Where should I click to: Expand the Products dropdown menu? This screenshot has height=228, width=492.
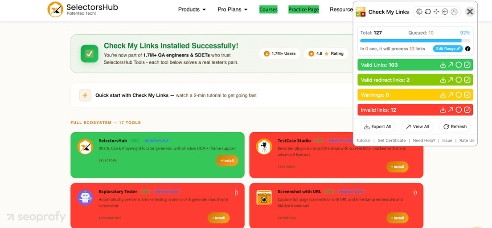tap(192, 9)
